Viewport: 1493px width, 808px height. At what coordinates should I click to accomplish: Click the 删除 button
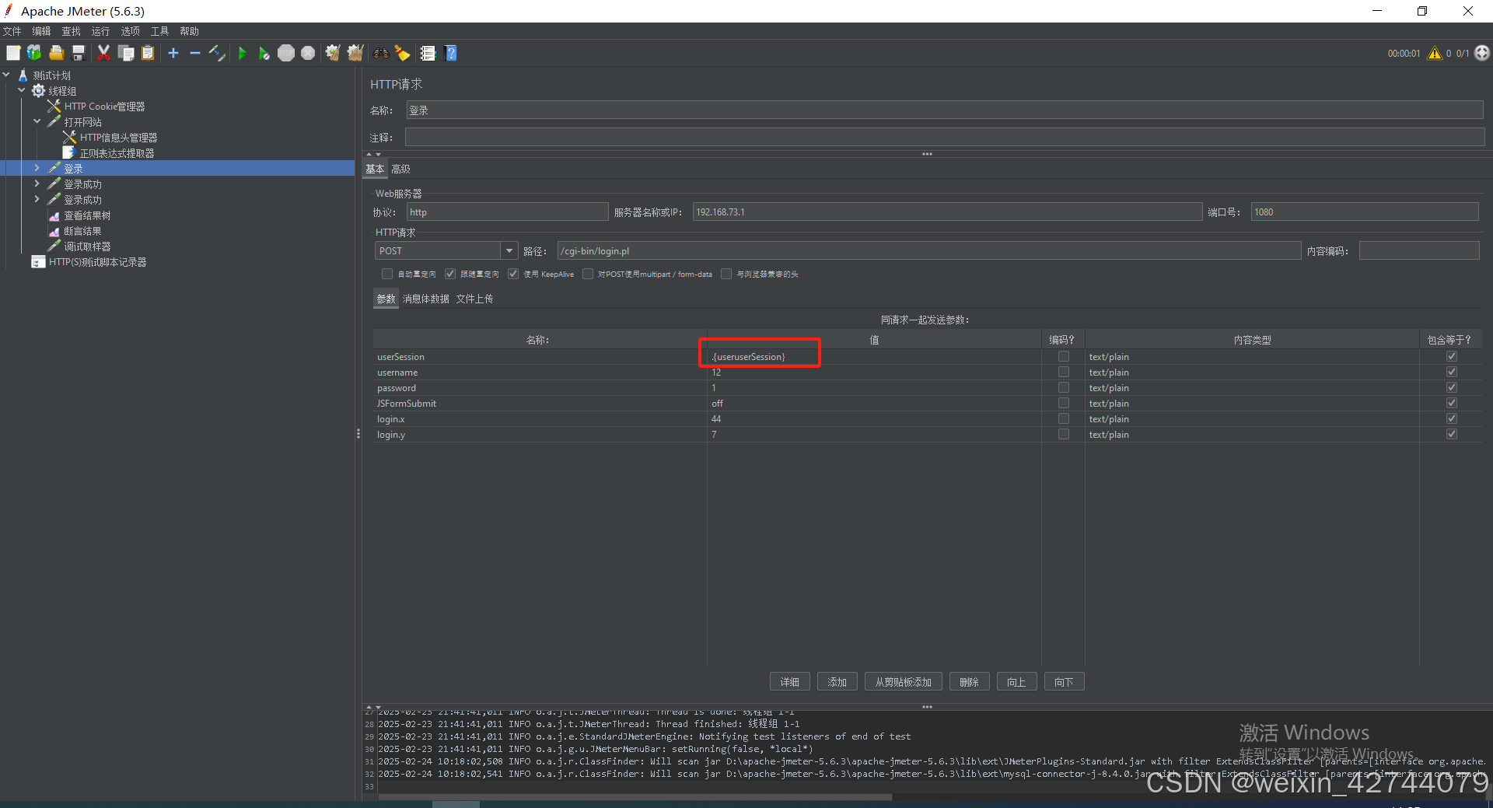pyautogui.click(x=969, y=682)
